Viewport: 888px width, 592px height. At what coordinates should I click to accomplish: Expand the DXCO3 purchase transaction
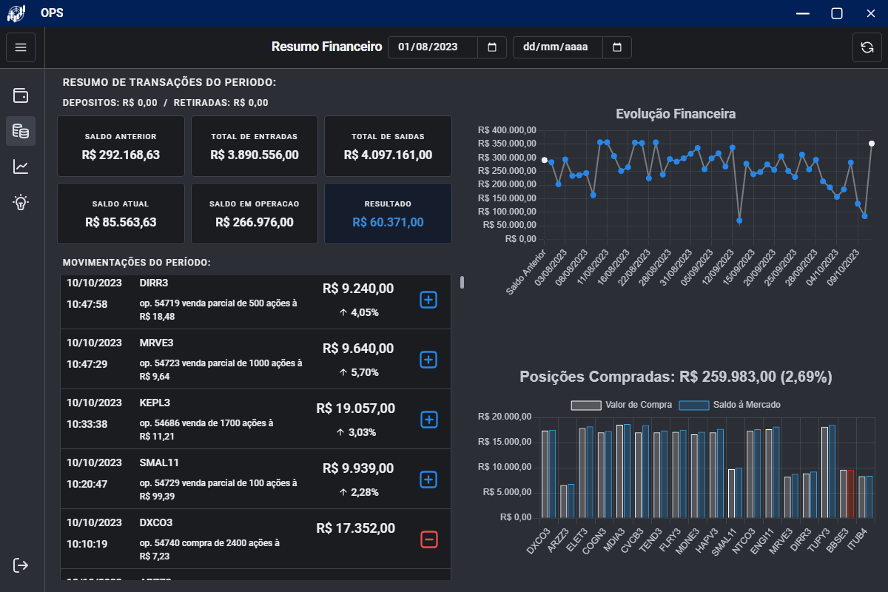point(428,539)
